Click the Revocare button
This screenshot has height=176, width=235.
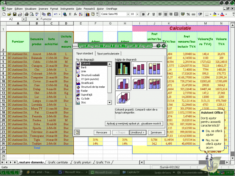(102, 132)
